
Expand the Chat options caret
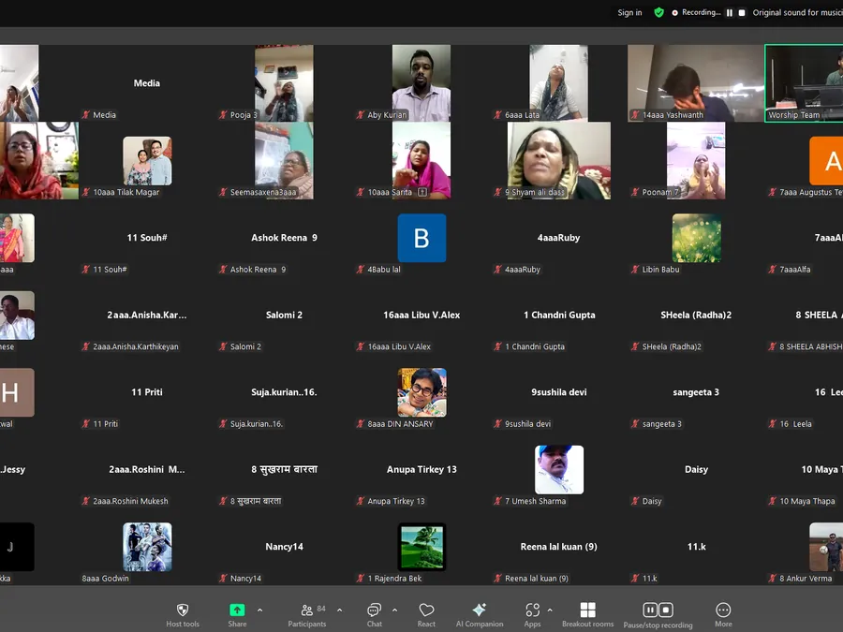pyautogui.click(x=394, y=610)
